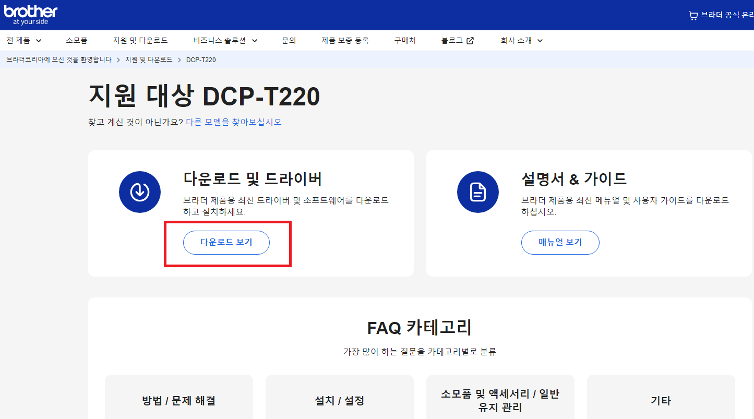The height and width of the screenshot is (419, 754).
Task: Open the 회사 소개 dropdown
Action: click(x=521, y=40)
